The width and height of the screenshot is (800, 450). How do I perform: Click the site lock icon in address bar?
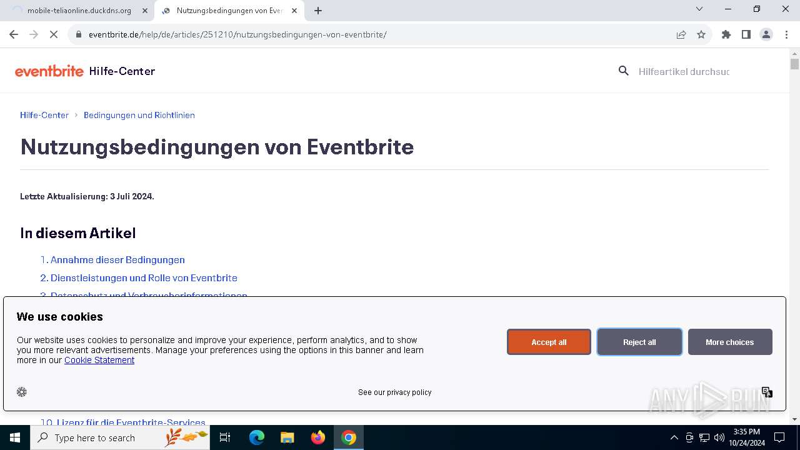(79, 34)
